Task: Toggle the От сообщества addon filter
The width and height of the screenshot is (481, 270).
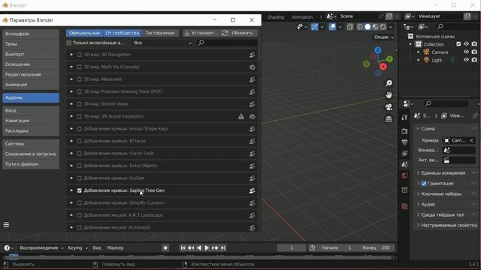Action: [x=122, y=33]
